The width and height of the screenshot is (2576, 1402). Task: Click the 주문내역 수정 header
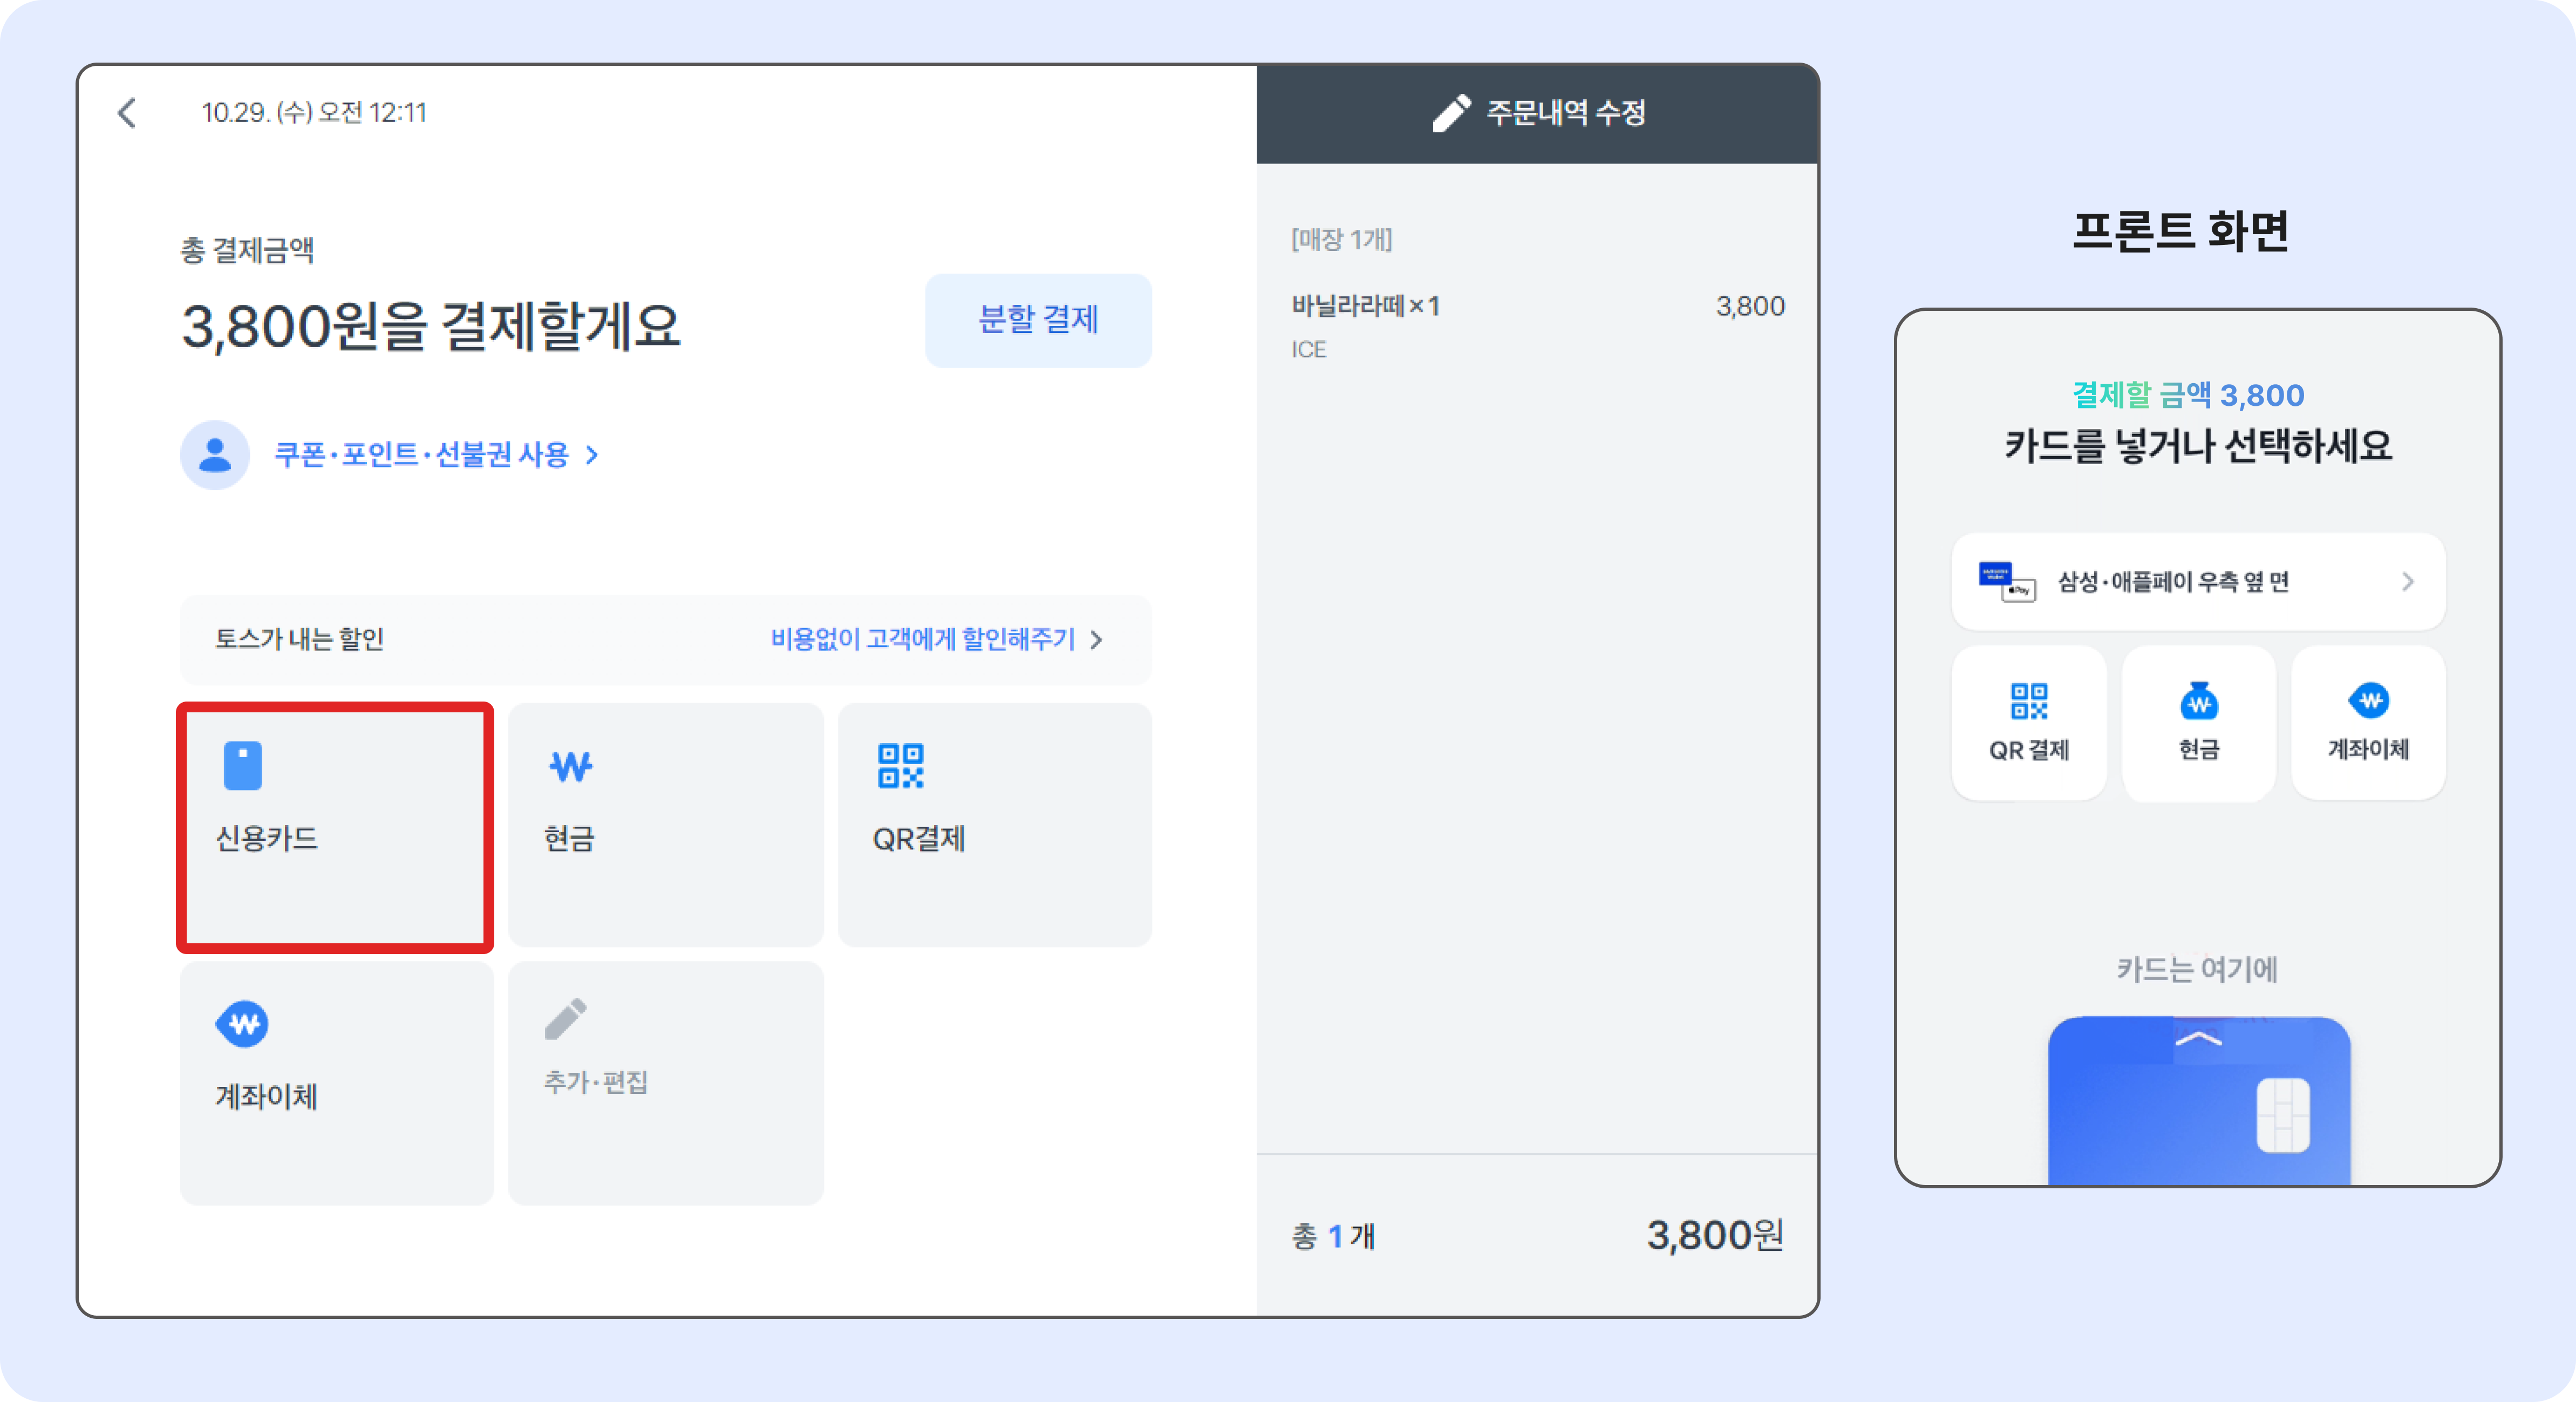coord(1566,113)
